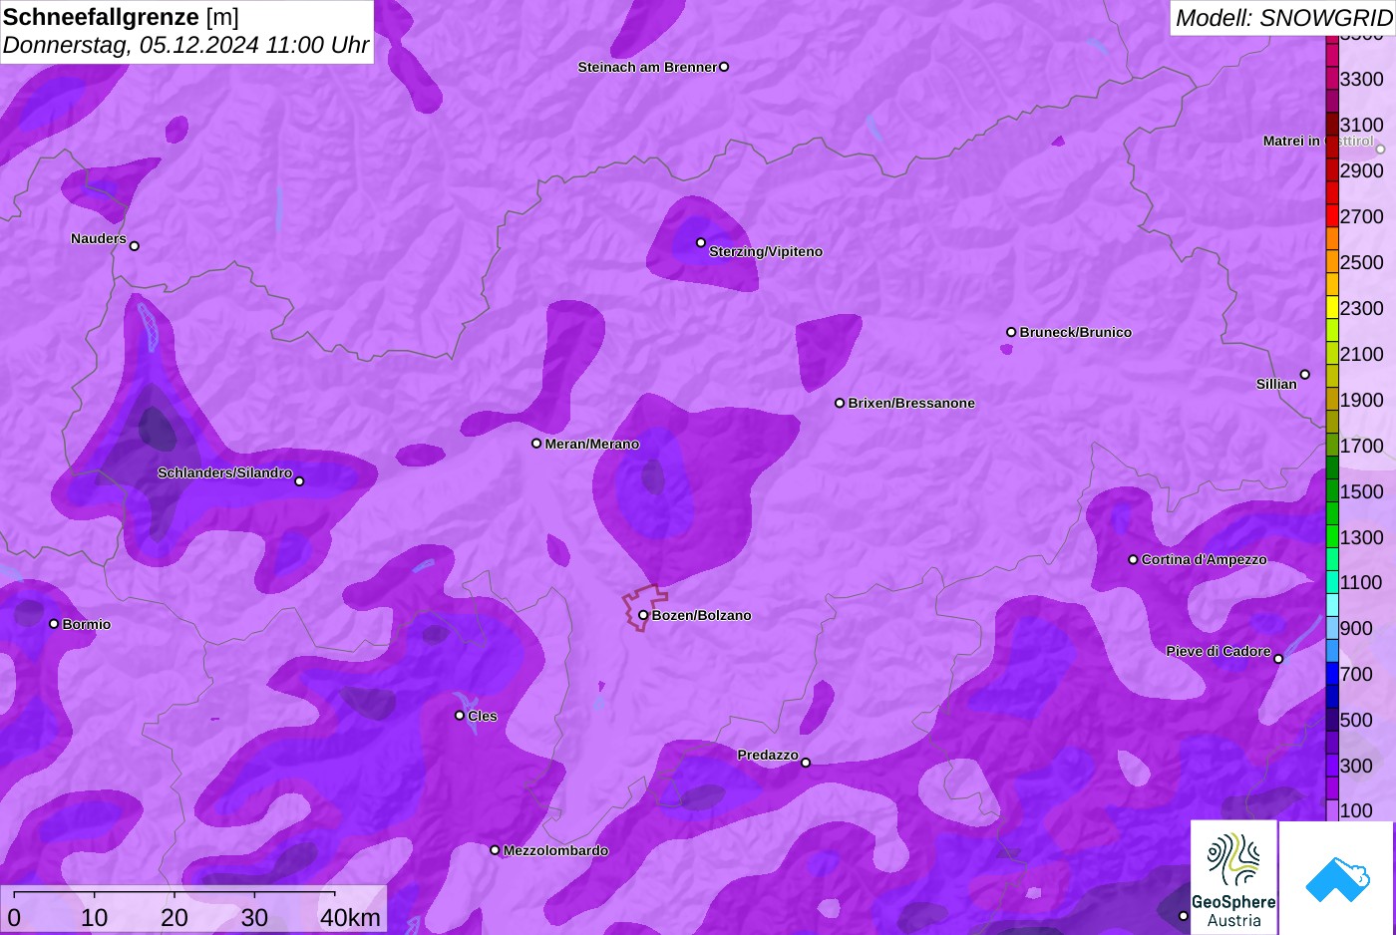Click the Sterzing/Vipiteno label text

click(766, 251)
